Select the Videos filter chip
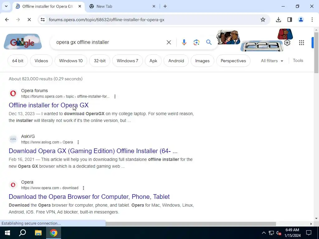Viewport: 319px width, 239px height. pyautogui.click(x=41, y=61)
